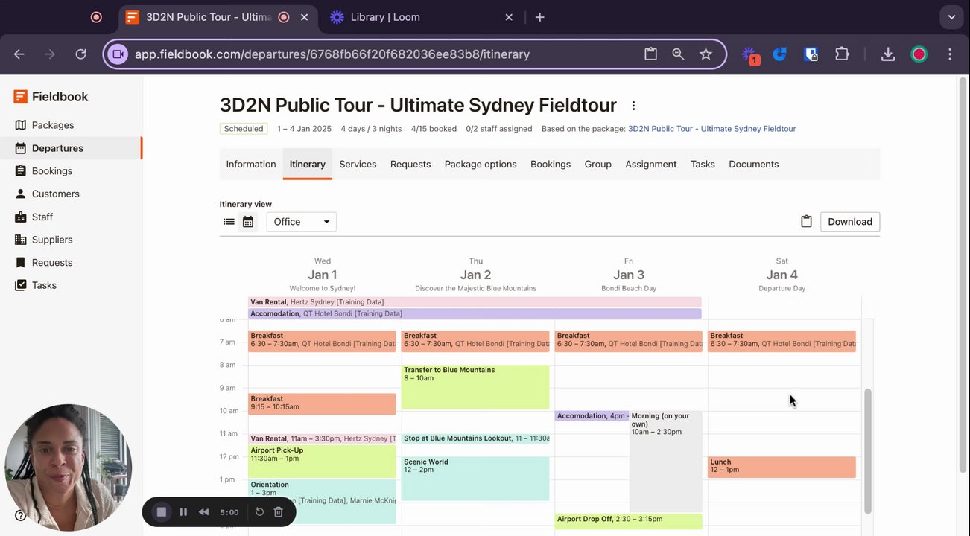Image resolution: width=970 pixels, height=536 pixels.
Task: Open Customers from the sidebar
Action: [x=55, y=194]
